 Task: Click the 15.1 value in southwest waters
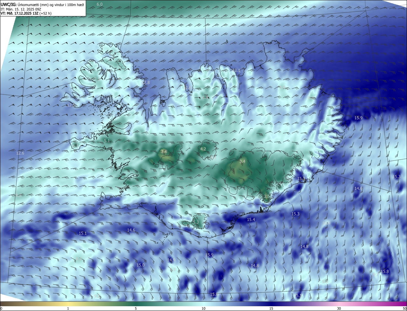83,233
